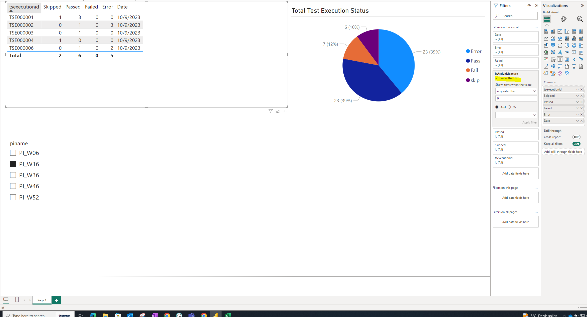Collapse the Visualizations pane chevrons

pos(582,5)
